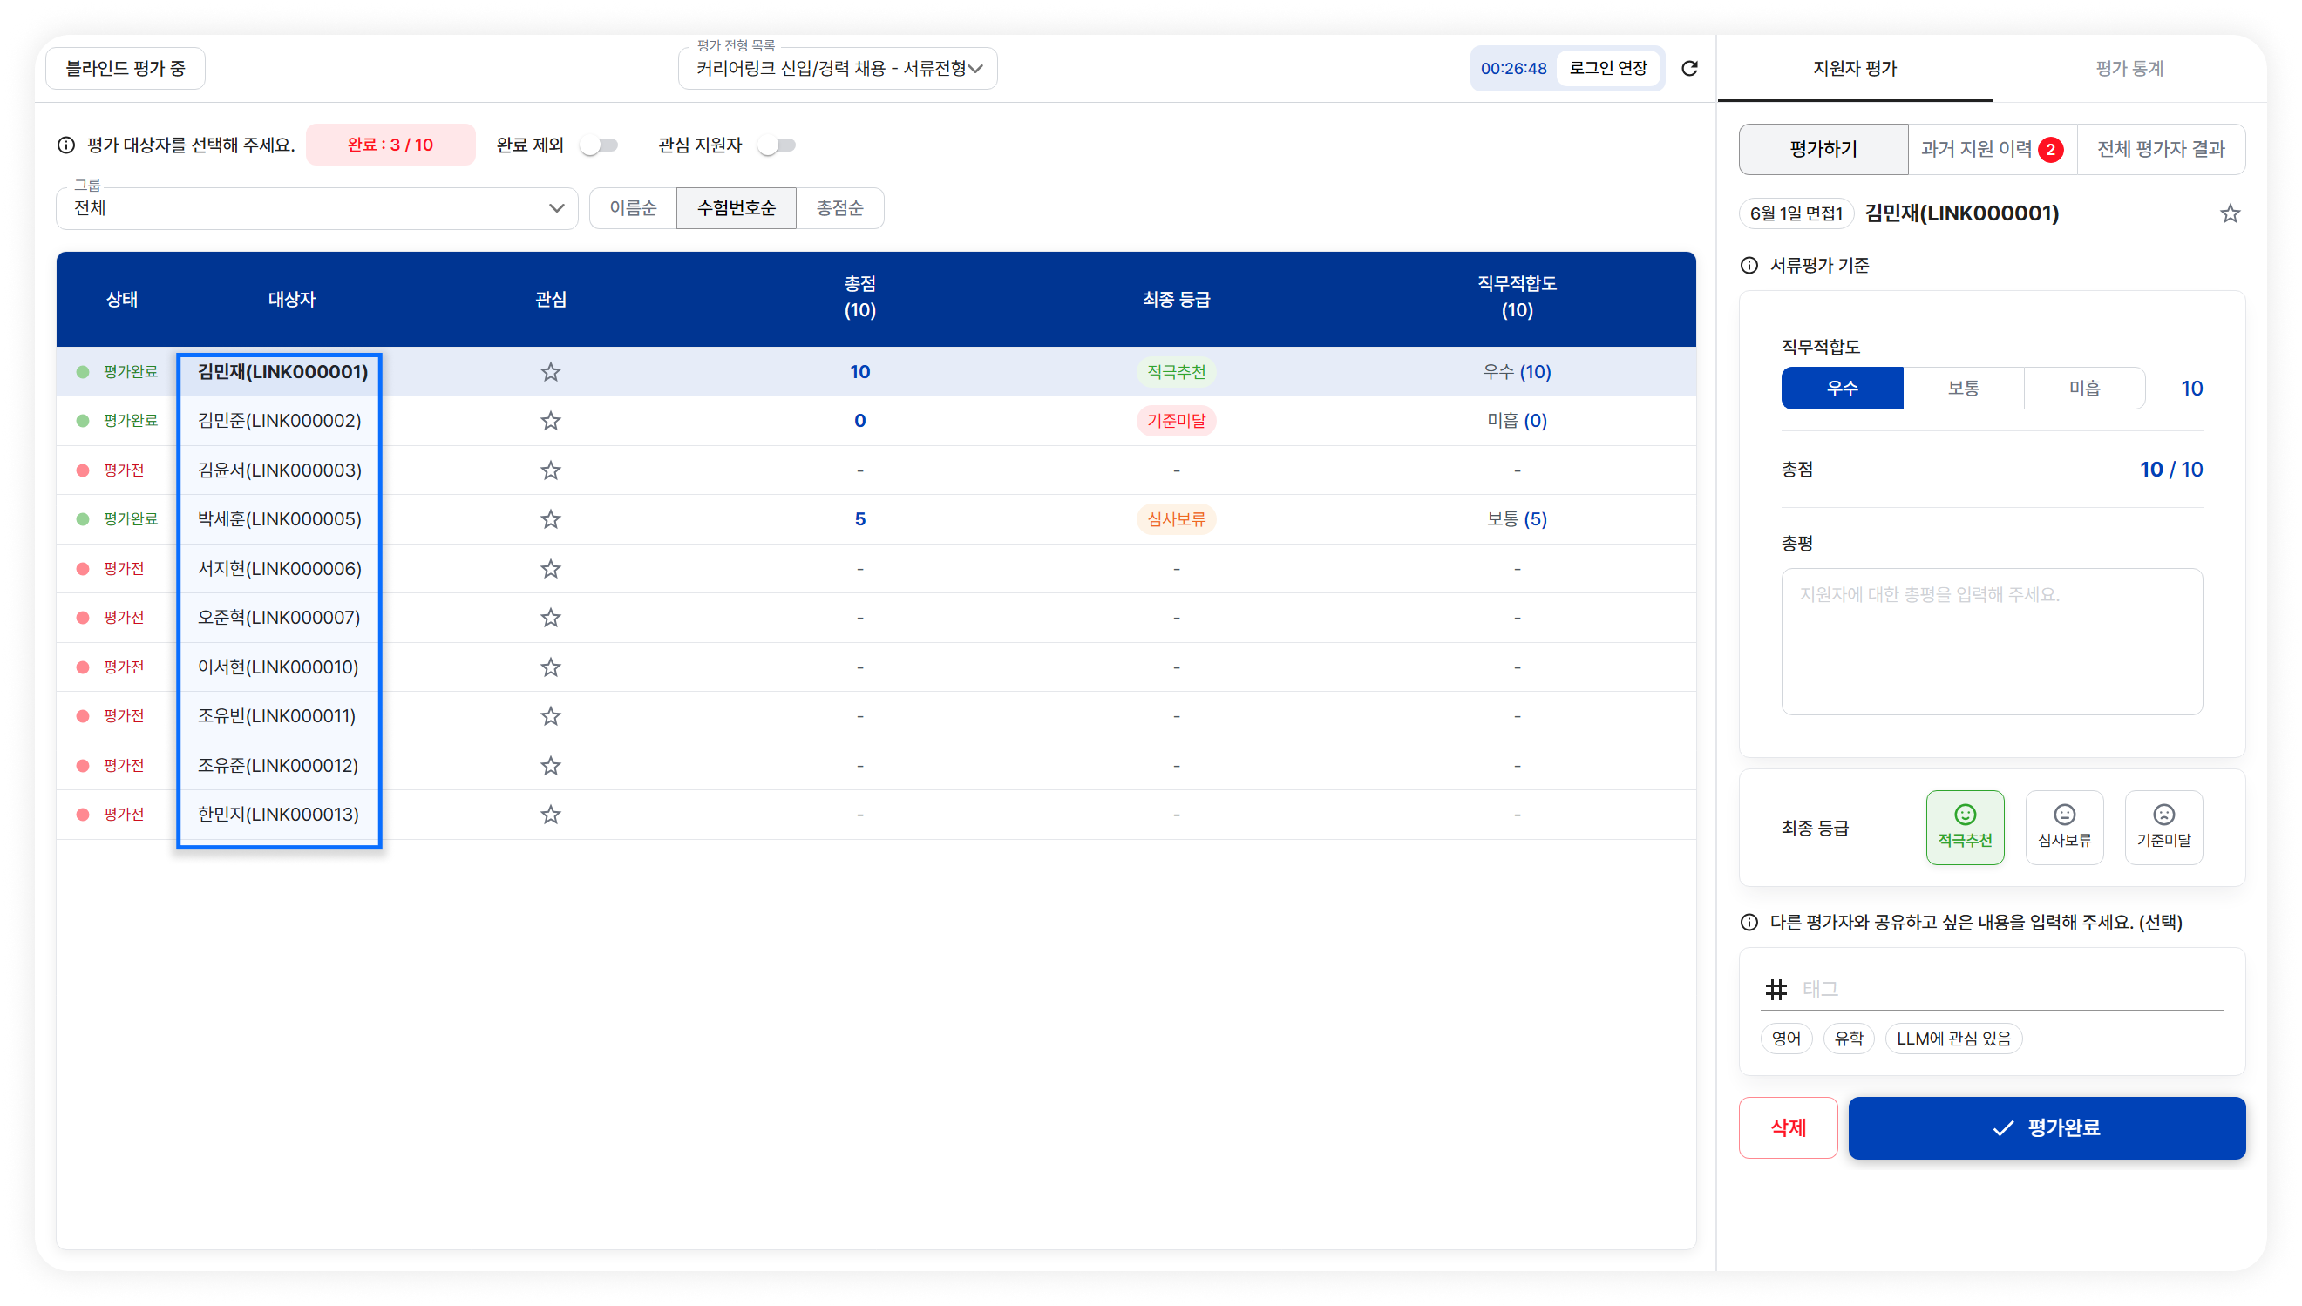Star the applicant in the evaluation panel header
Image resolution: width=2302 pixels, height=1306 pixels.
coord(2230,213)
